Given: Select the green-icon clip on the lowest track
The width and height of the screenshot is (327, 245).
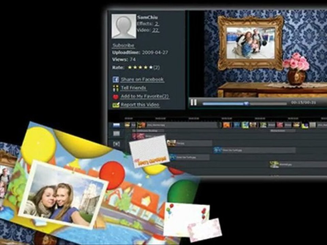Looking at the screenshot, I should point(298,164).
